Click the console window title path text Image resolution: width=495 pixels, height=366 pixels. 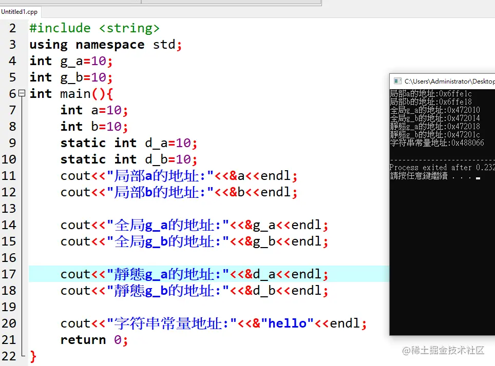tap(449, 82)
